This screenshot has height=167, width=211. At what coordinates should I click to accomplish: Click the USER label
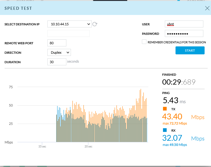(x=146, y=24)
